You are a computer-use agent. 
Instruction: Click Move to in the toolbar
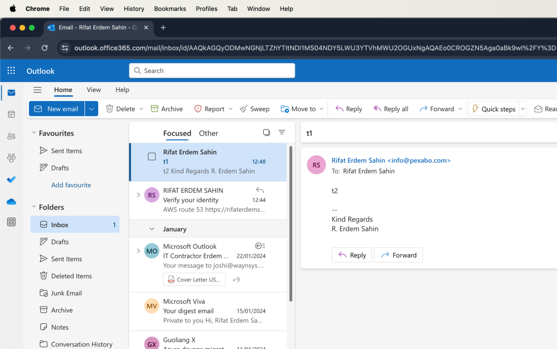298,109
